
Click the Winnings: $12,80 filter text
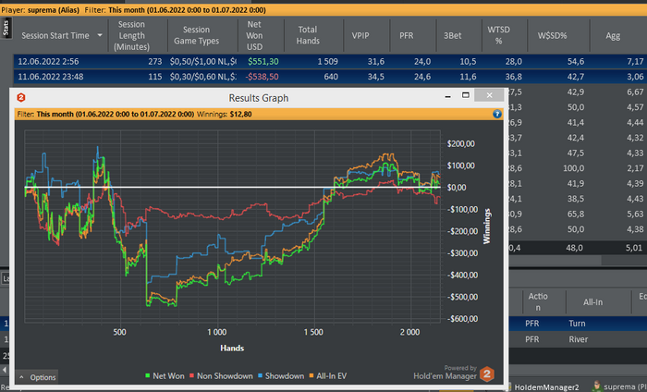point(224,114)
